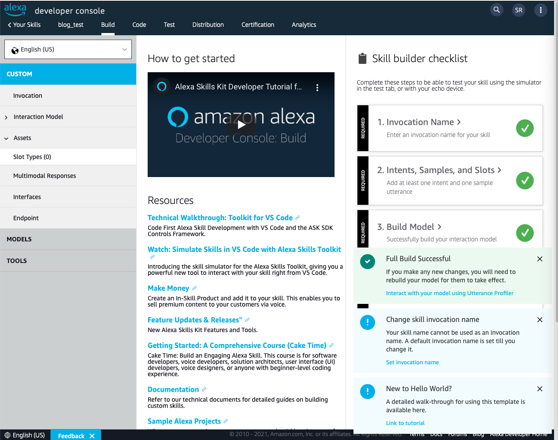Open the video's three-dot options menu

(317, 87)
